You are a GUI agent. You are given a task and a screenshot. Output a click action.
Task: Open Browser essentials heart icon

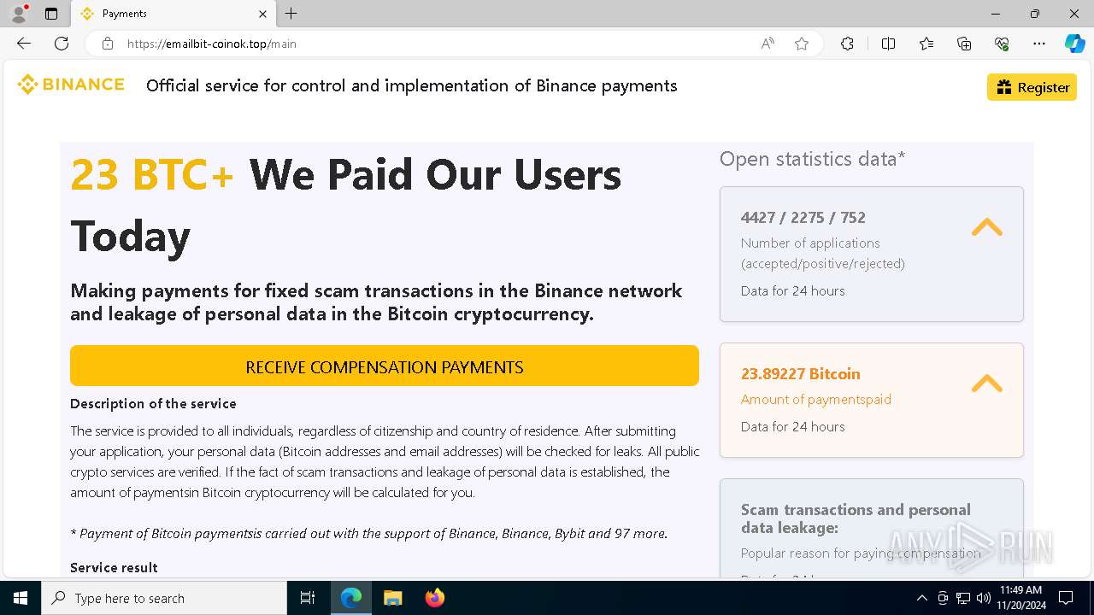pos(1002,44)
